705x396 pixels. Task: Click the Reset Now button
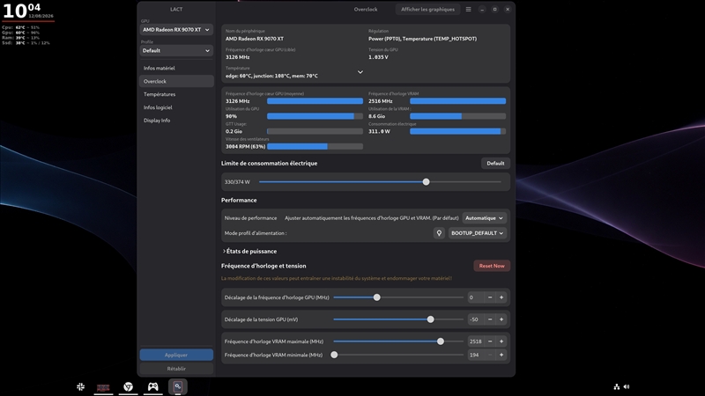(x=492, y=266)
